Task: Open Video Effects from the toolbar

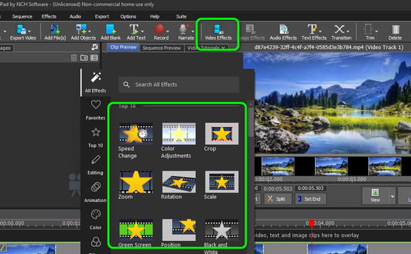Action: click(x=218, y=32)
